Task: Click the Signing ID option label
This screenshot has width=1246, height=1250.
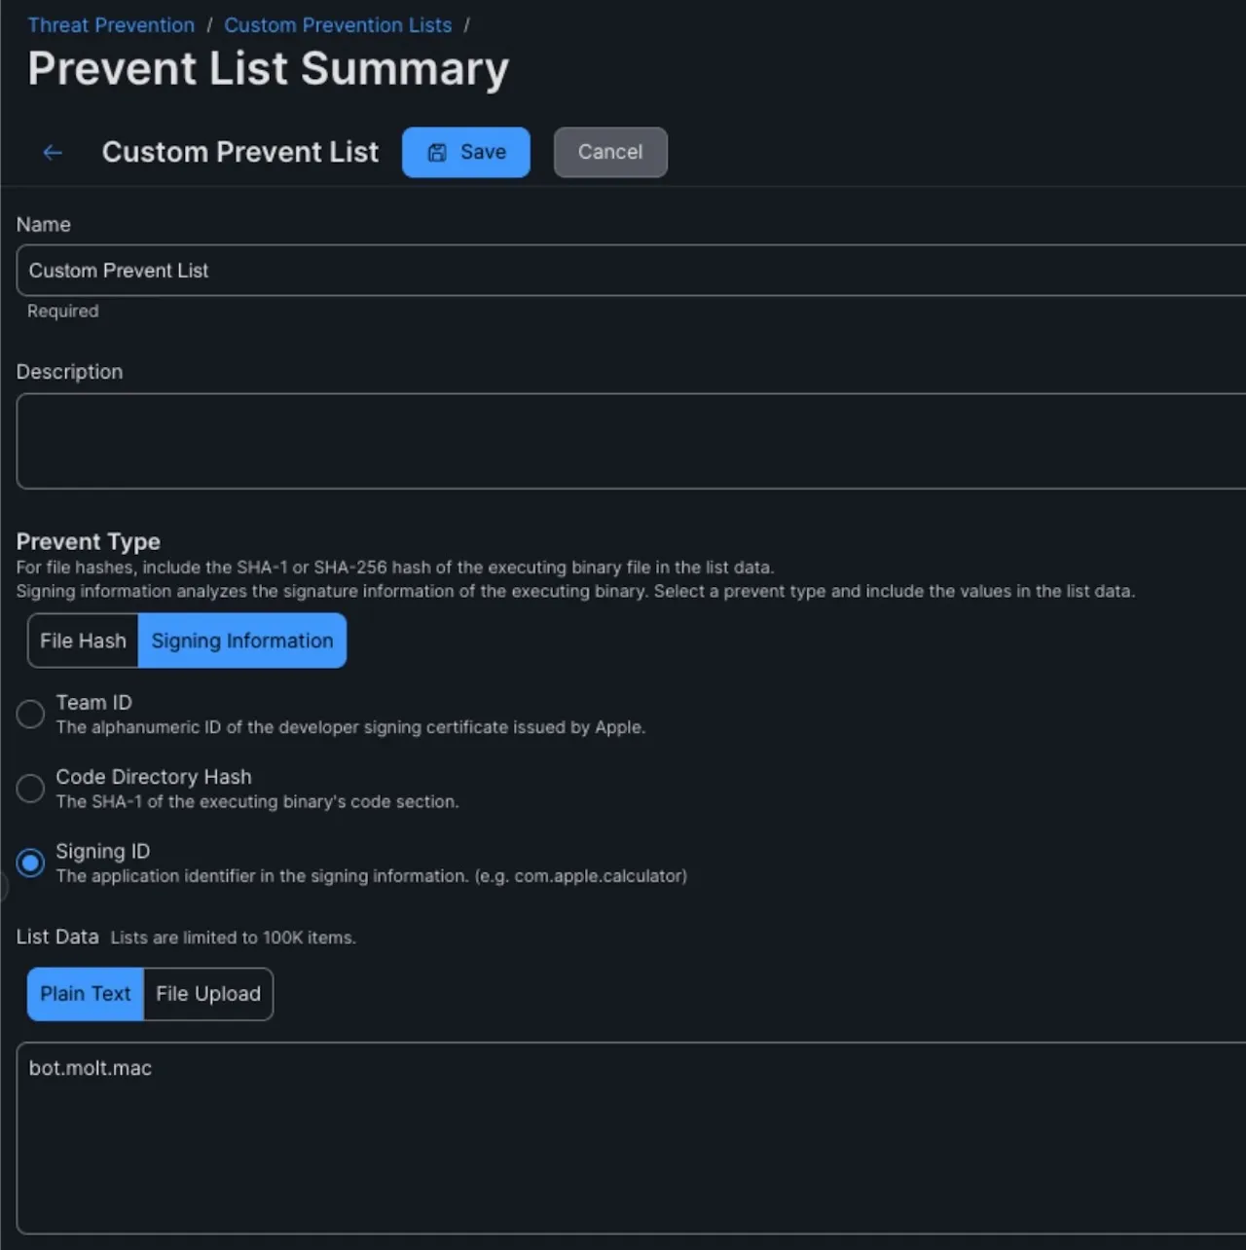Action: tap(103, 852)
